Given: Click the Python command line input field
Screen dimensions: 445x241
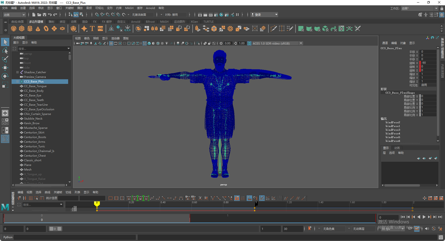Looking at the screenshot, I should [75, 237].
